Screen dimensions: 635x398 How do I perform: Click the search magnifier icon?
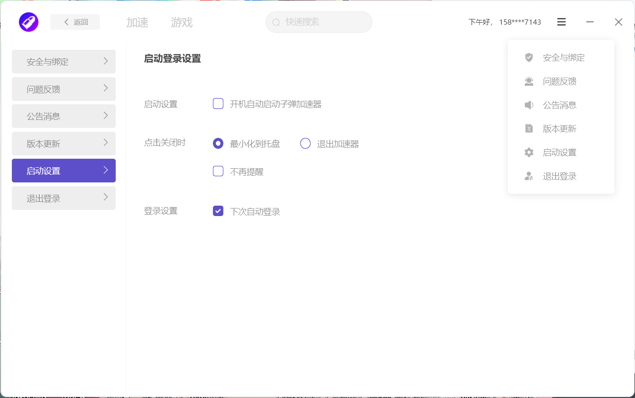click(276, 22)
